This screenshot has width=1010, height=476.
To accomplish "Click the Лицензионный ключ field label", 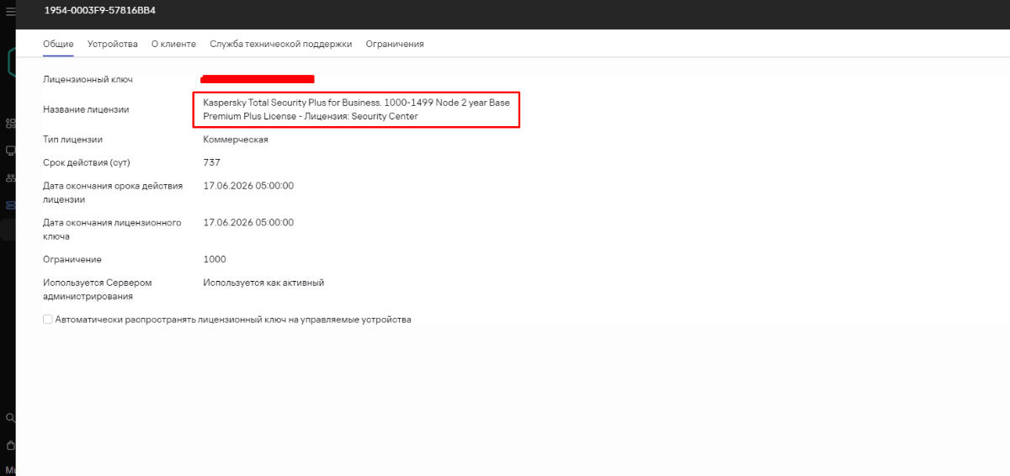I will 88,79.
